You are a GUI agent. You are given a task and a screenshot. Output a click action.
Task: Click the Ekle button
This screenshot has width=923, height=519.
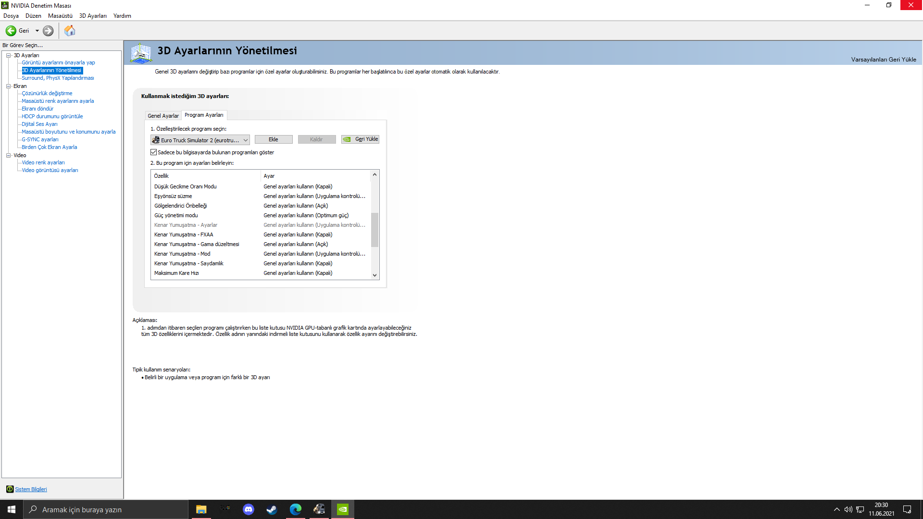pos(273,139)
